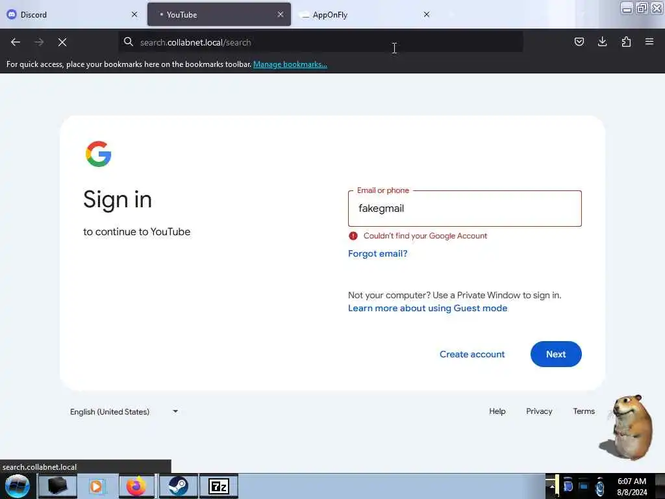Image resolution: width=665 pixels, height=499 pixels.
Task: Open 7-Zip from the taskbar
Action: point(219,486)
